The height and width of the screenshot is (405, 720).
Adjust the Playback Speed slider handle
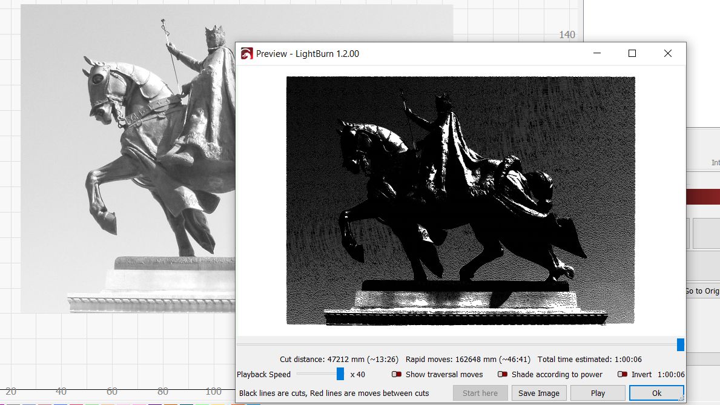[340, 374]
